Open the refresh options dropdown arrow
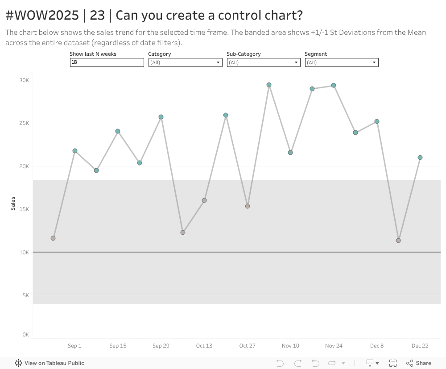This screenshot has width=446, height=369. pos(343,364)
